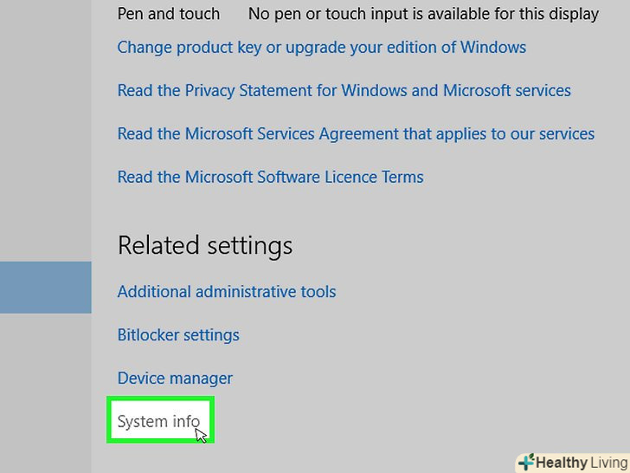Click the empty area right of System info
This screenshot has width=630, height=473.
coord(363,422)
